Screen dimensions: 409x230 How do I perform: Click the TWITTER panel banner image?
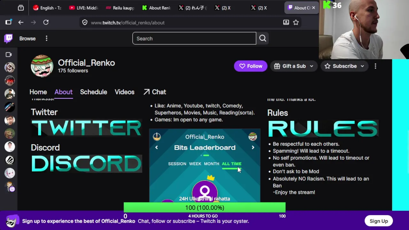pyautogui.click(x=86, y=128)
